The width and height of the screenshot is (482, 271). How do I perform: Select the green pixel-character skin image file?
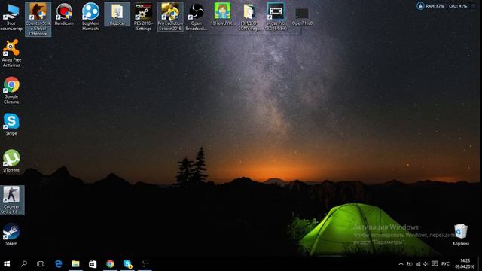223,14
